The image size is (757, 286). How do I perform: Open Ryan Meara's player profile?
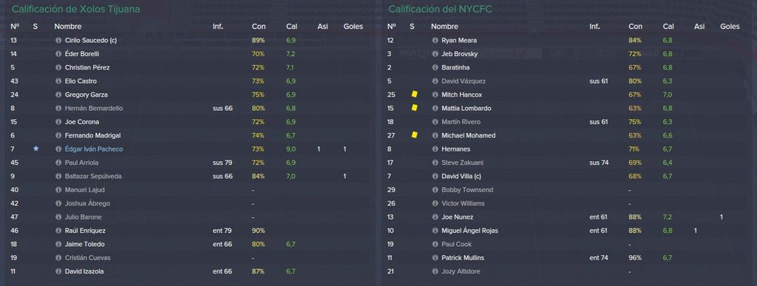coord(458,41)
